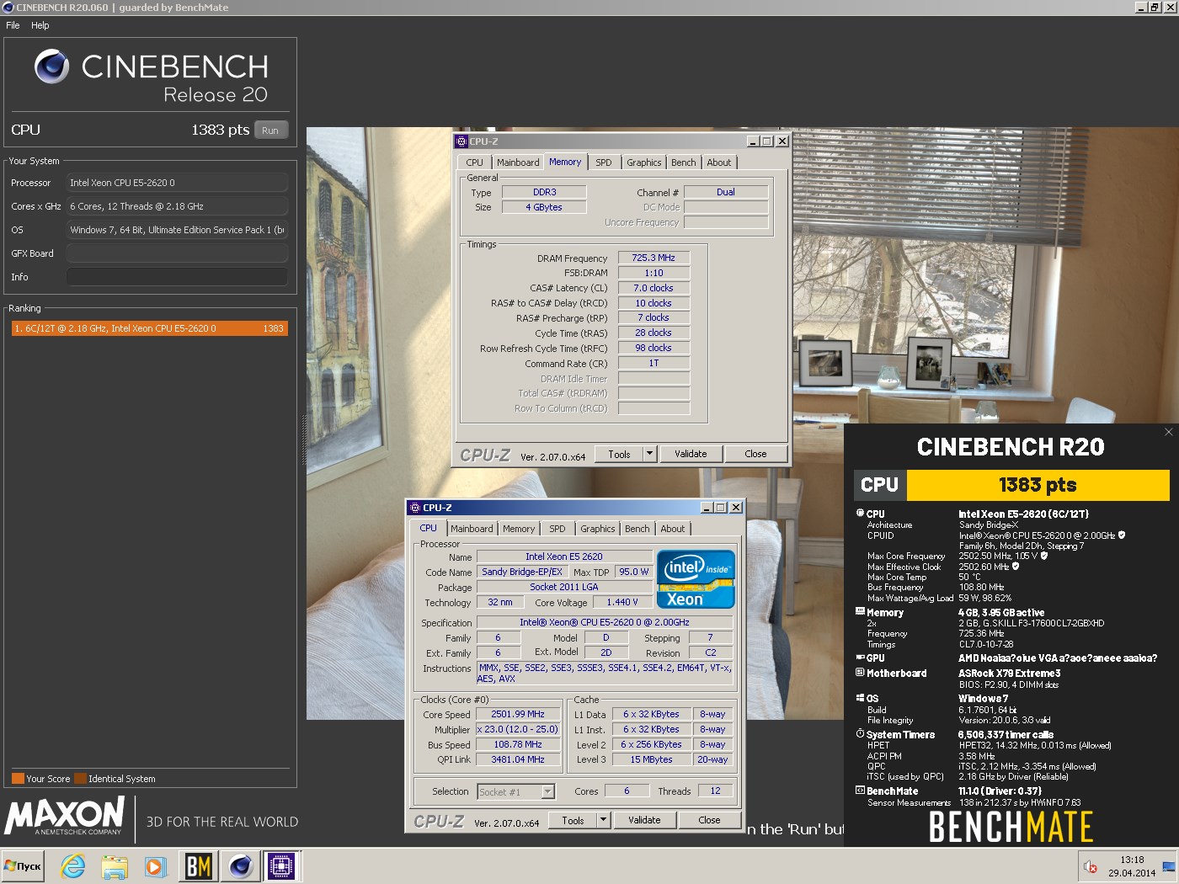Click Tools button in lower CPU-Z window

click(573, 820)
